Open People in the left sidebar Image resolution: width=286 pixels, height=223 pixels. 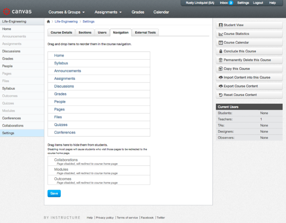coord(22,66)
